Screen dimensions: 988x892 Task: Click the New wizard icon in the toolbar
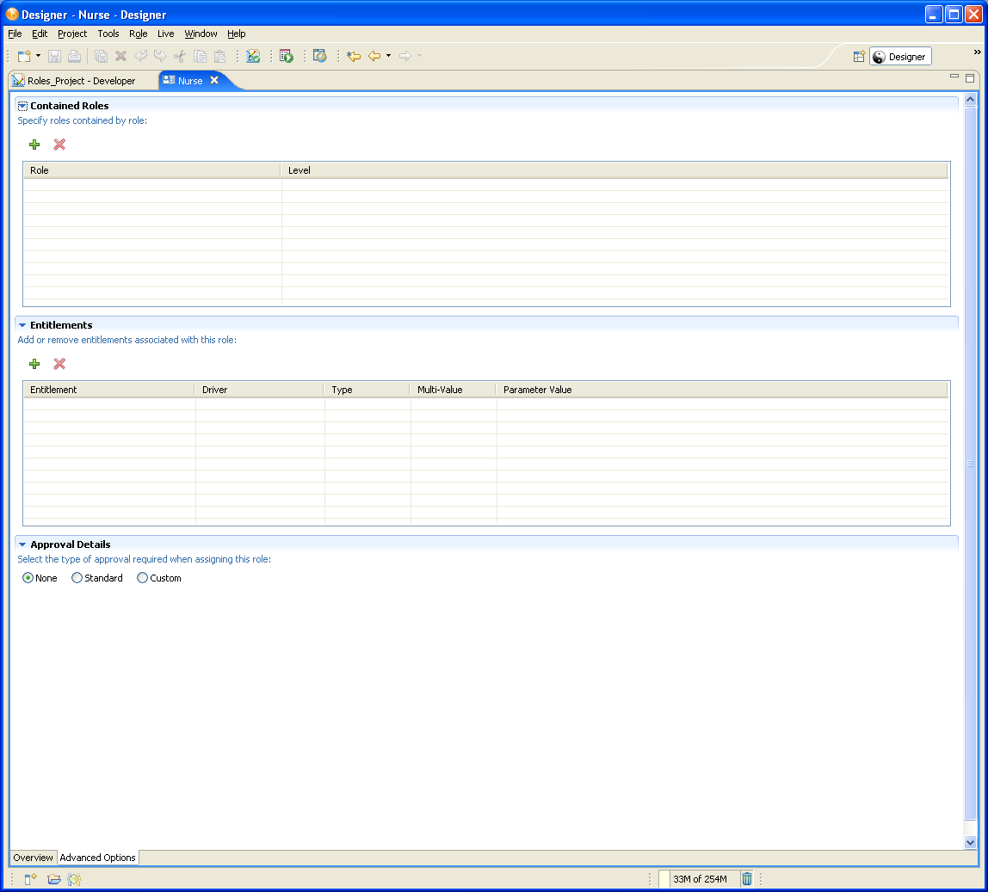[x=24, y=56]
